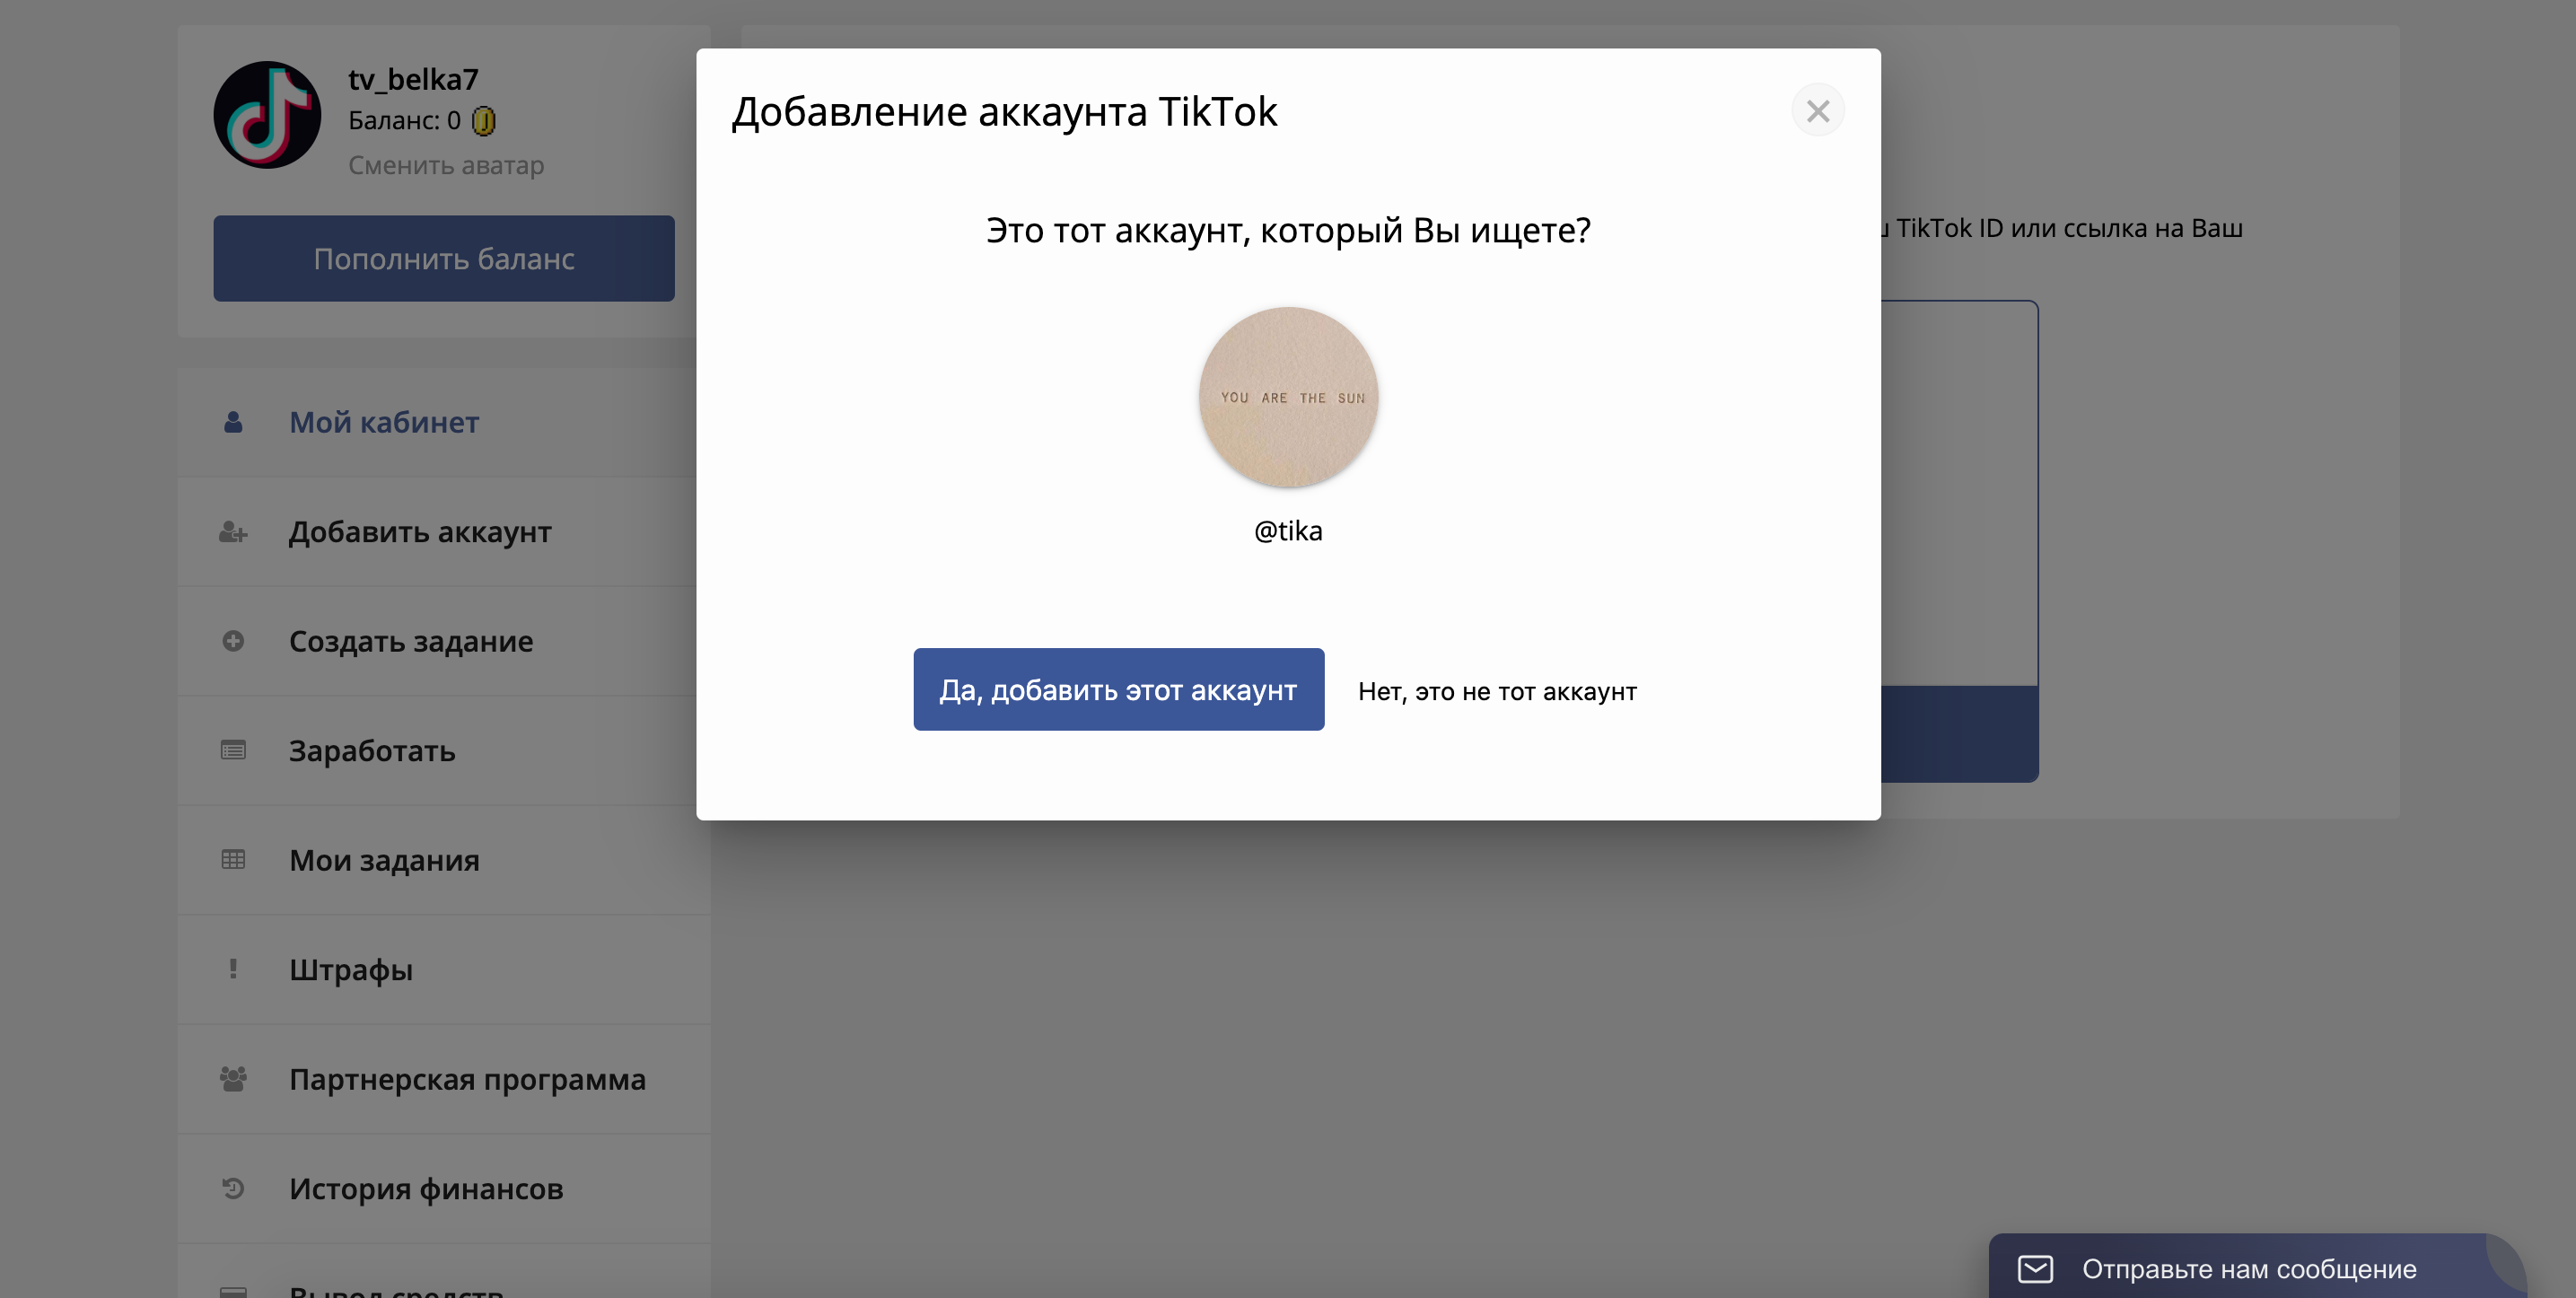Click the history icon beside 'История финансов'
Image resolution: width=2576 pixels, height=1298 pixels.
[x=233, y=1188]
